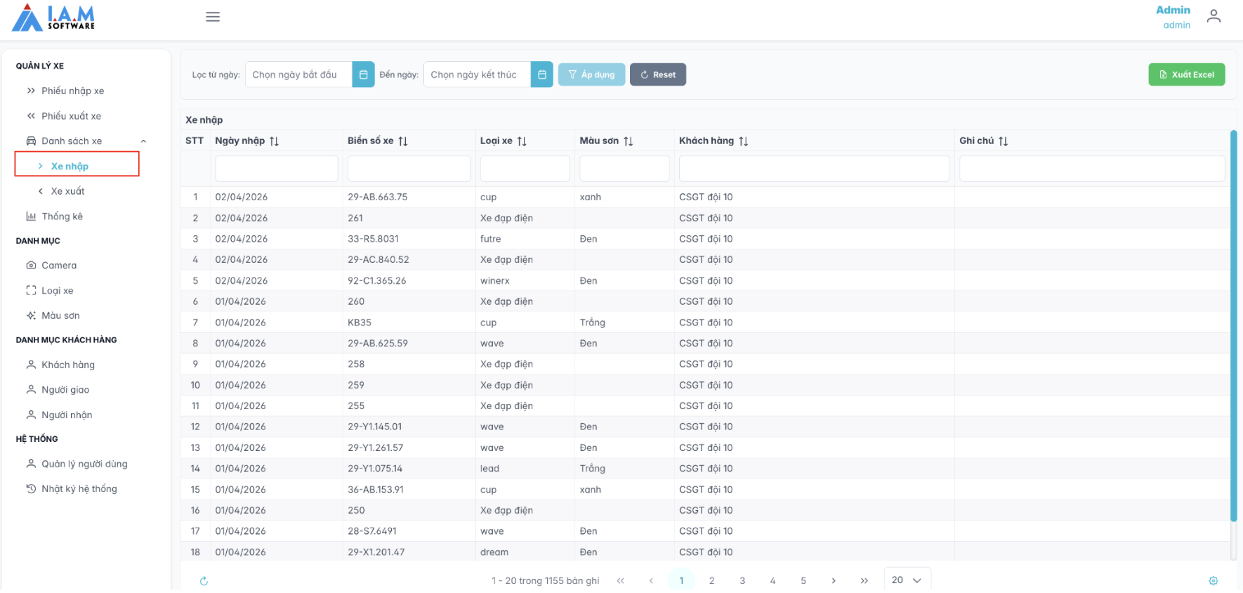The image size is (1243, 593).
Task: Collapse the Danh sách xe submenu
Action: point(143,141)
